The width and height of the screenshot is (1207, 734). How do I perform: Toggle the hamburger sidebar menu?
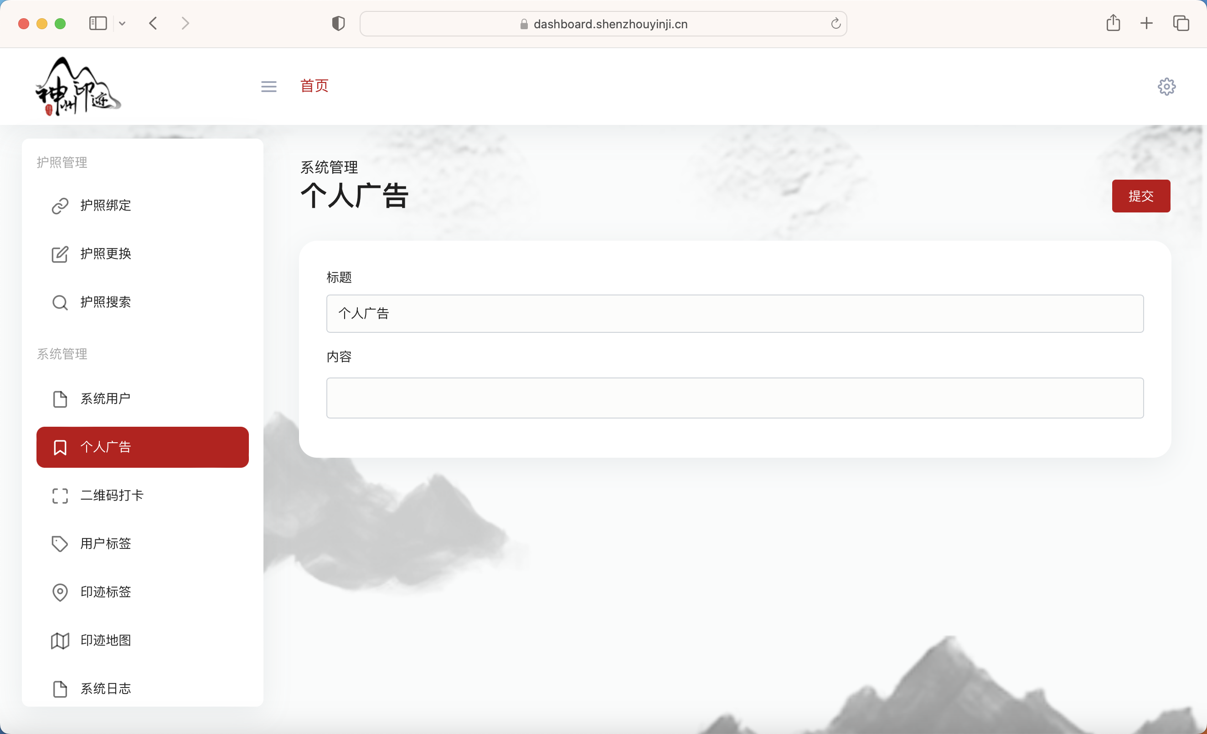268,86
